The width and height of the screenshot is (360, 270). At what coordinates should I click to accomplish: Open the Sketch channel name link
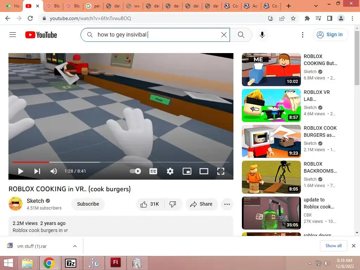tap(36, 201)
